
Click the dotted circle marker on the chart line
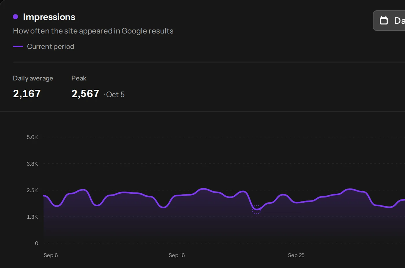[x=256, y=209]
